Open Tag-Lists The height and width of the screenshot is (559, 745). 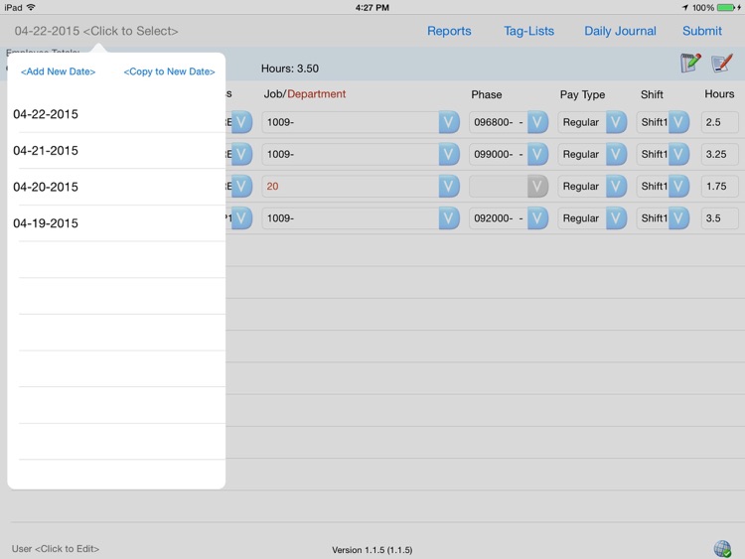point(528,31)
